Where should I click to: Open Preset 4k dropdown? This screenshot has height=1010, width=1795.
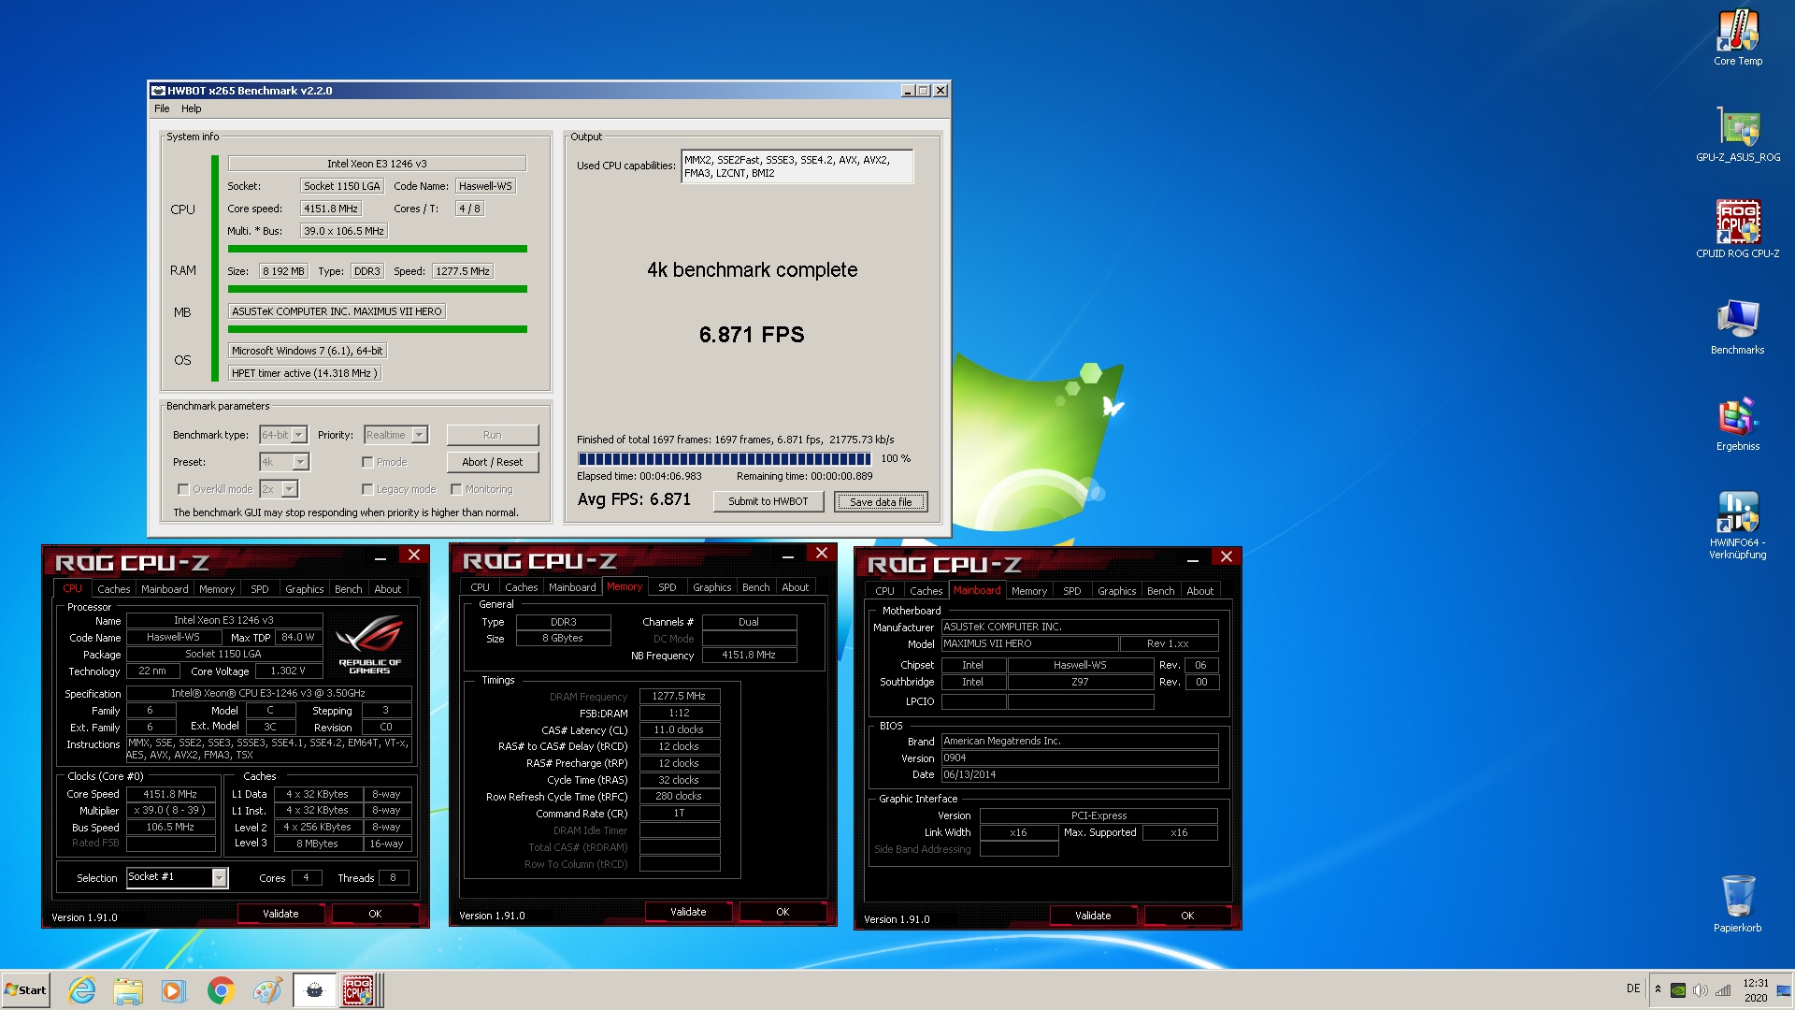pyautogui.click(x=284, y=462)
